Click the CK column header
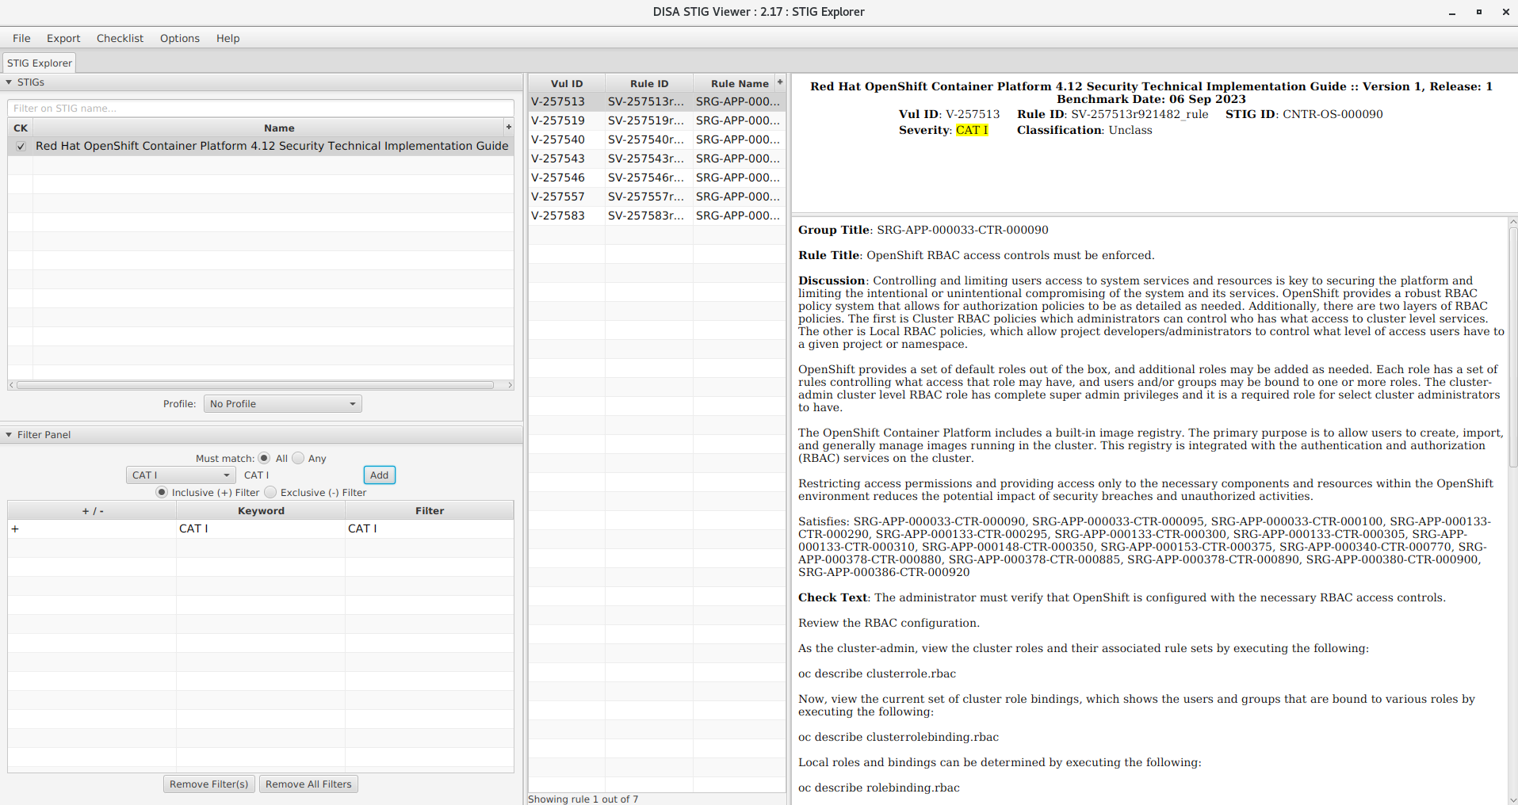 pyautogui.click(x=21, y=128)
